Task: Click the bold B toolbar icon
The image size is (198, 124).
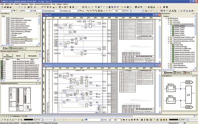Action: coord(110,7)
